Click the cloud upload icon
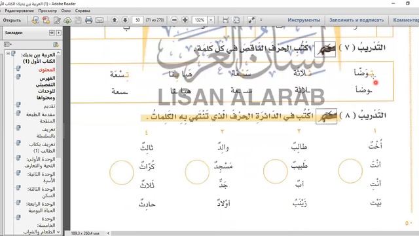The width and height of the screenshot is (419, 236). coord(67,20)
